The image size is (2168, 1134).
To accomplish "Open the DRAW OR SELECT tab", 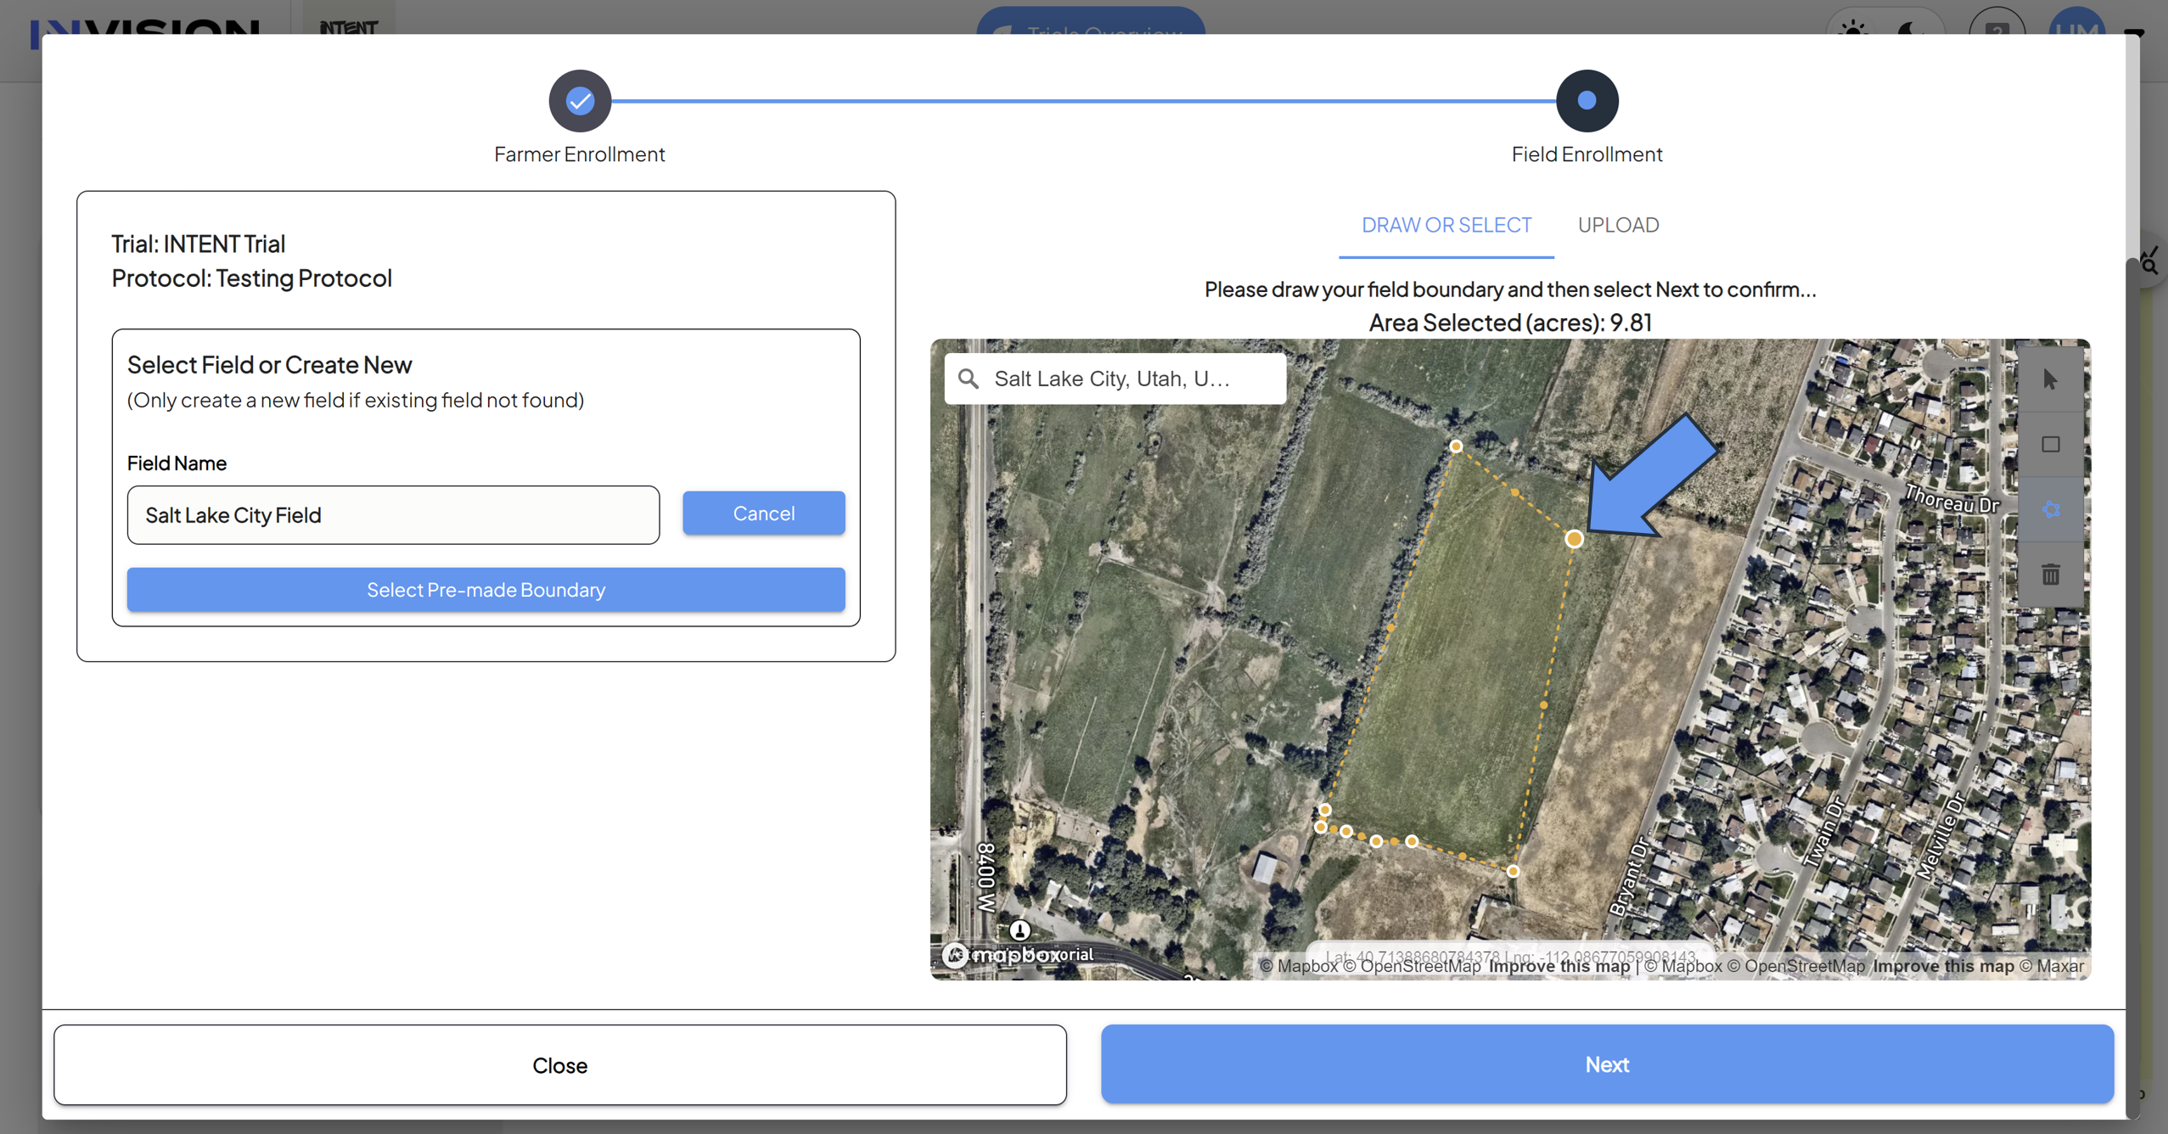I will [1446, 225].
